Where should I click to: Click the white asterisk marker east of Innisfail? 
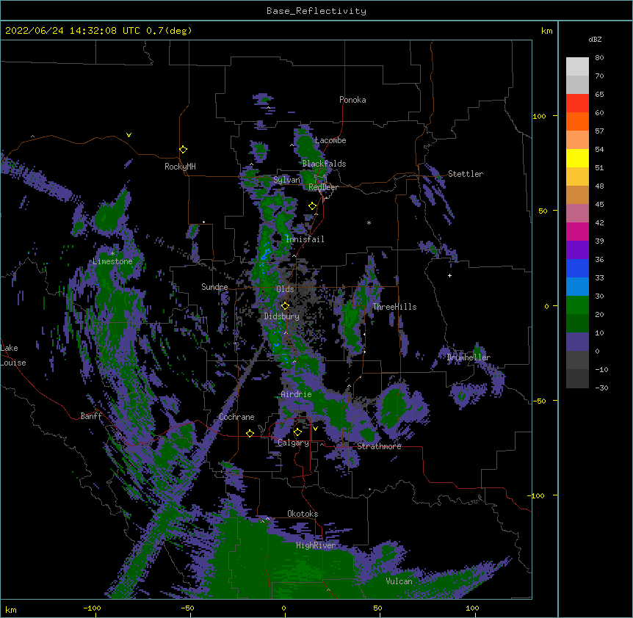pos(369,222)
